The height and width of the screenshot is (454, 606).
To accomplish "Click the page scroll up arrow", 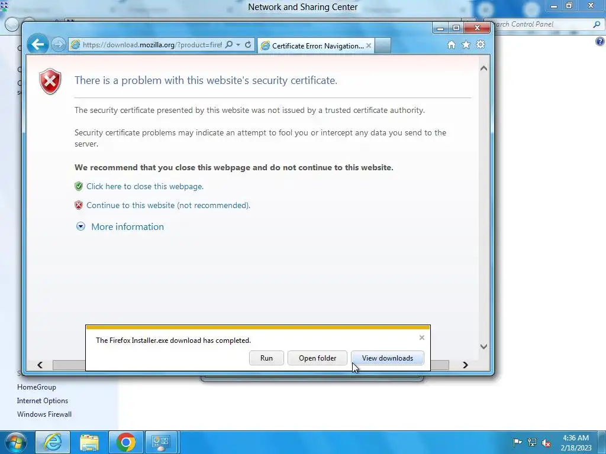I will point(483,69).
